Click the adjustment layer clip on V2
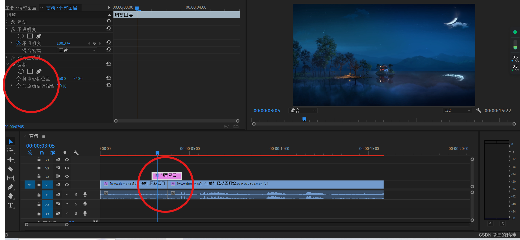The image size is (520, 240). 167,176
